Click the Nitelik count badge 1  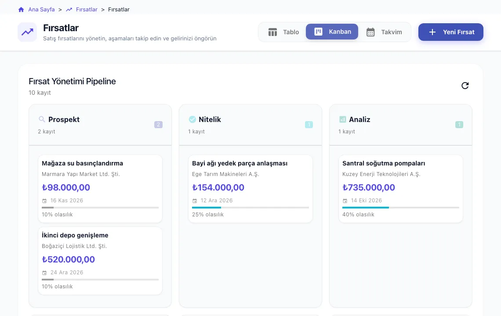click(x=309, y=125)
